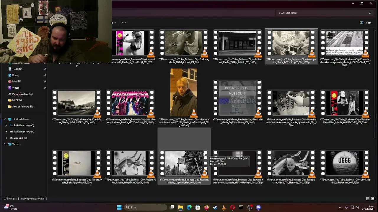Unpin Videot from quick access
The image size is (378, 212).
click(x=45, y=88)
